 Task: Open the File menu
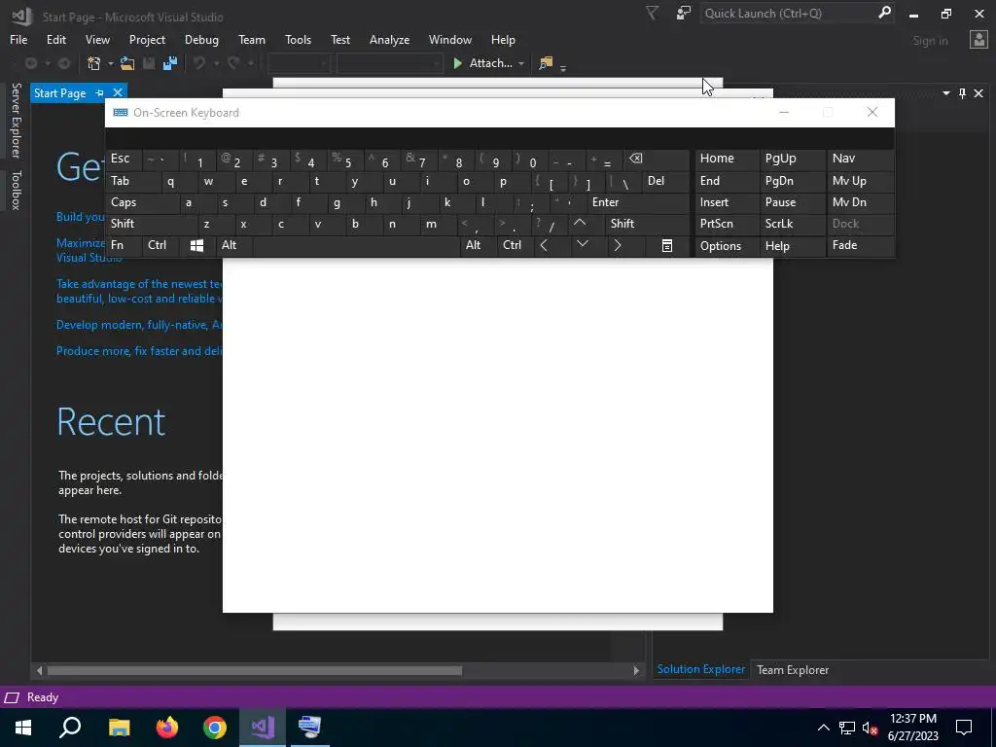click(18, 39)
